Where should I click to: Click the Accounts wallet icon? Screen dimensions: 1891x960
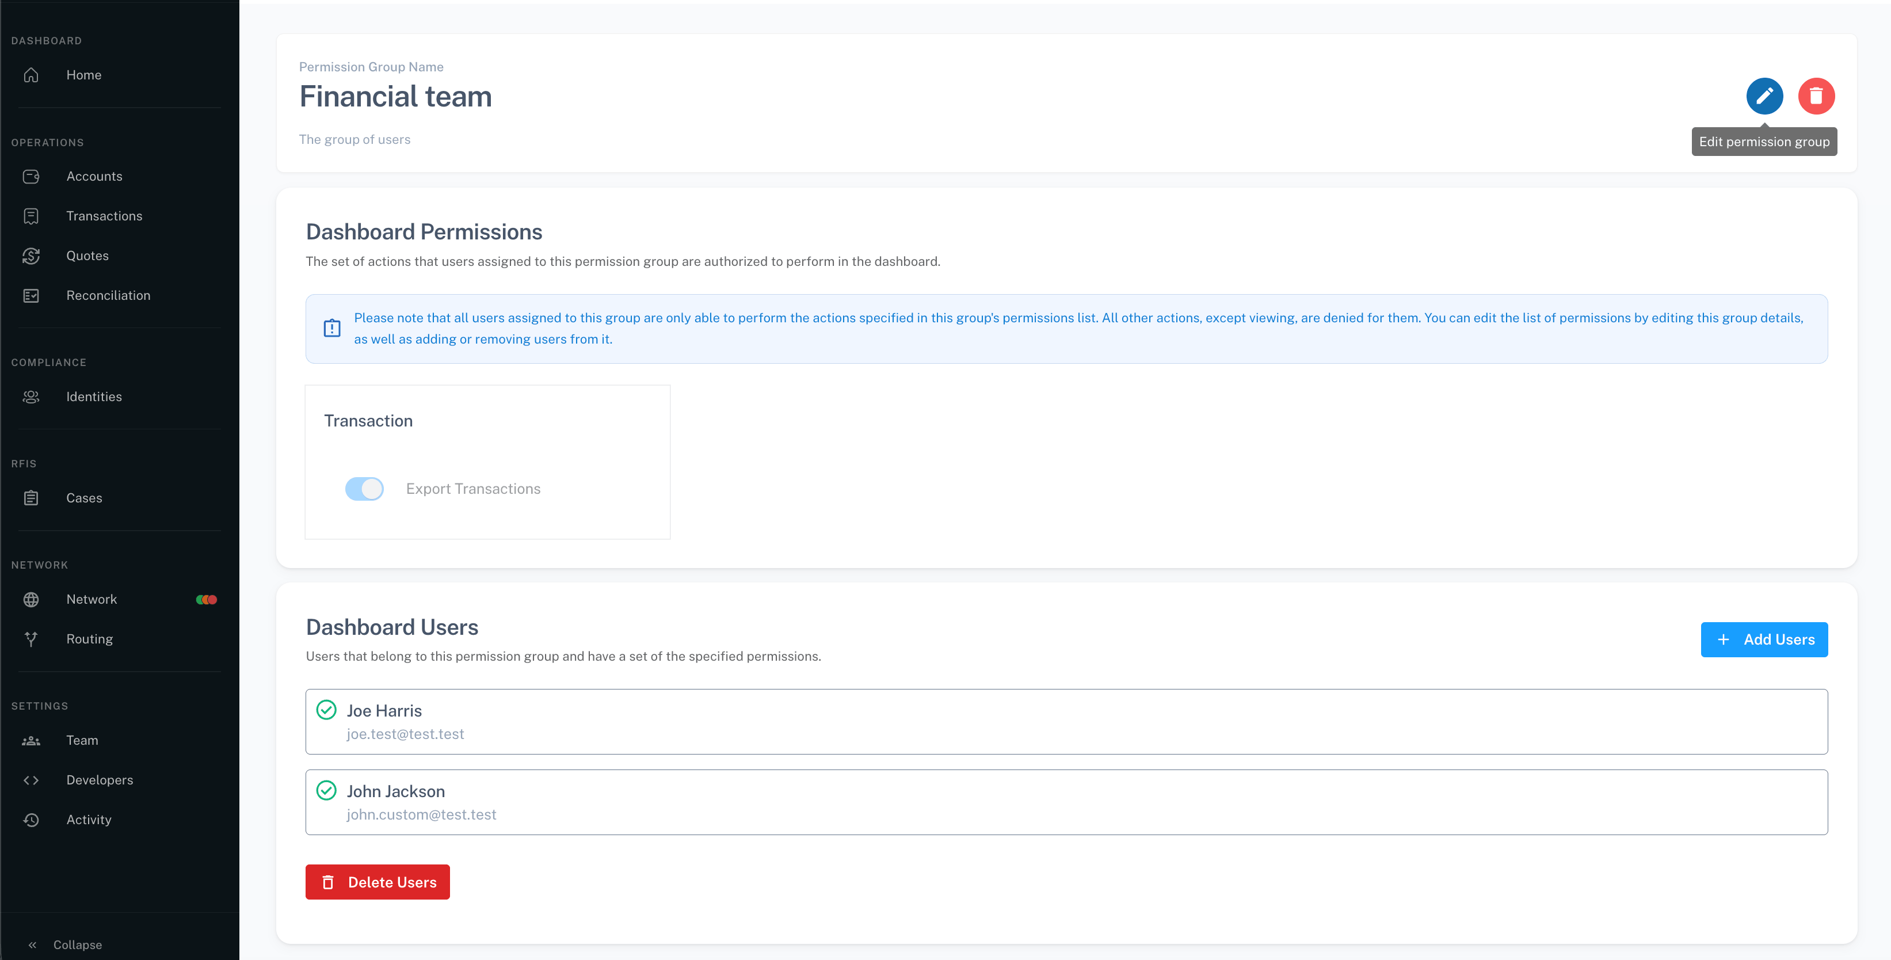pos(31,176)
